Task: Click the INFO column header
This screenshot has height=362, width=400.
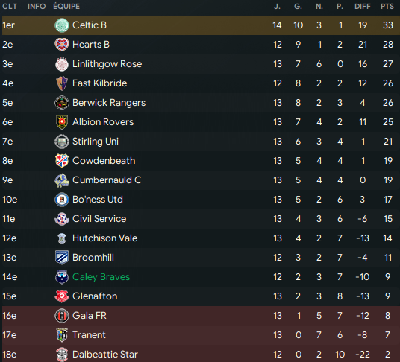Action: pyautogui.click(x=37, y=7)
